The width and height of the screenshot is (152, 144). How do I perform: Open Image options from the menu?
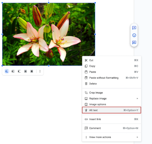click(112, 105)
